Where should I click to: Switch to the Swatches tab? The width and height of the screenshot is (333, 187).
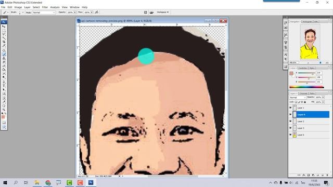pyautogui.click(x=303, y=68)
